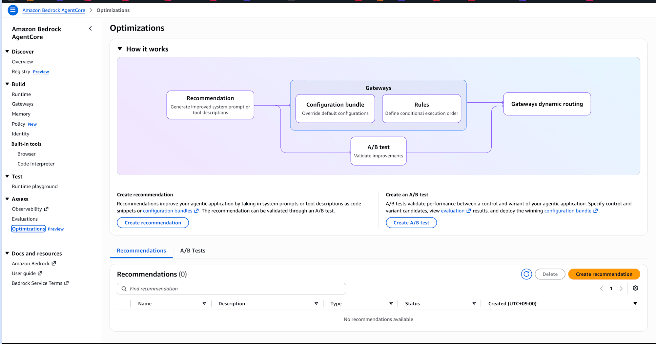Open Runtime in the sidebar
Viewport: 656px width, 344px height.
click(21, 94)
